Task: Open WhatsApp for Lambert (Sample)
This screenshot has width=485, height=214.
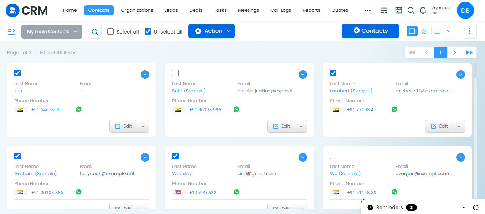Action: point(394,109)
